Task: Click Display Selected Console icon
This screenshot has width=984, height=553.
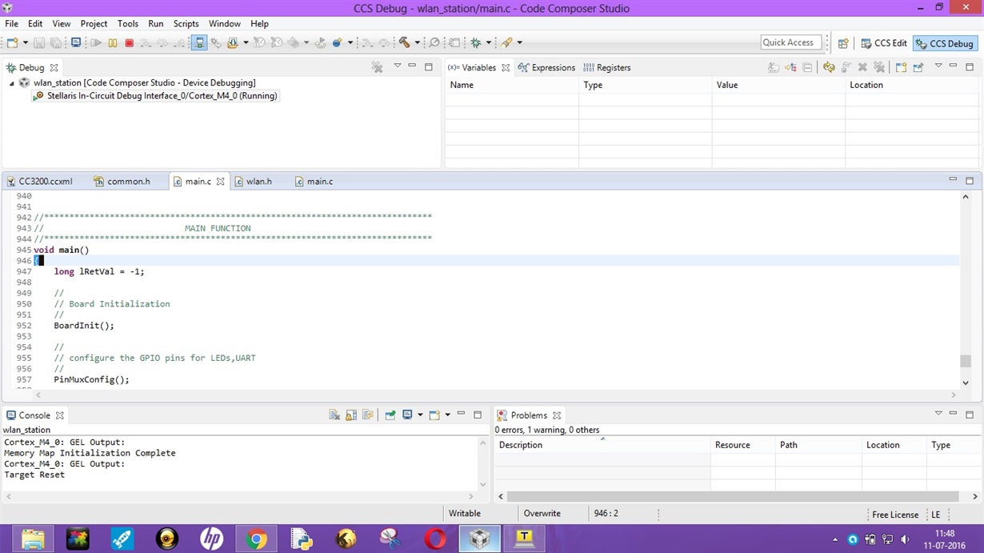Action: 407,415
